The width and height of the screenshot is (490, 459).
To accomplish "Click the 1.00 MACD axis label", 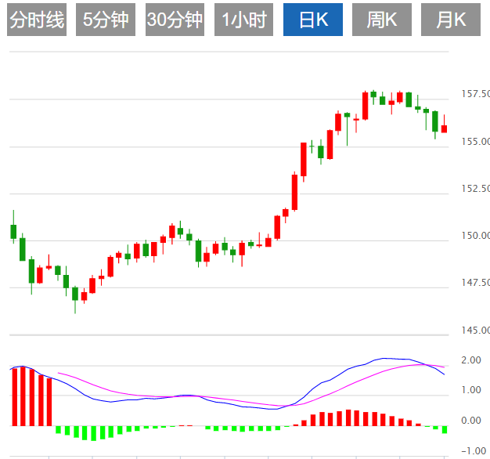I will click(471, 390).
